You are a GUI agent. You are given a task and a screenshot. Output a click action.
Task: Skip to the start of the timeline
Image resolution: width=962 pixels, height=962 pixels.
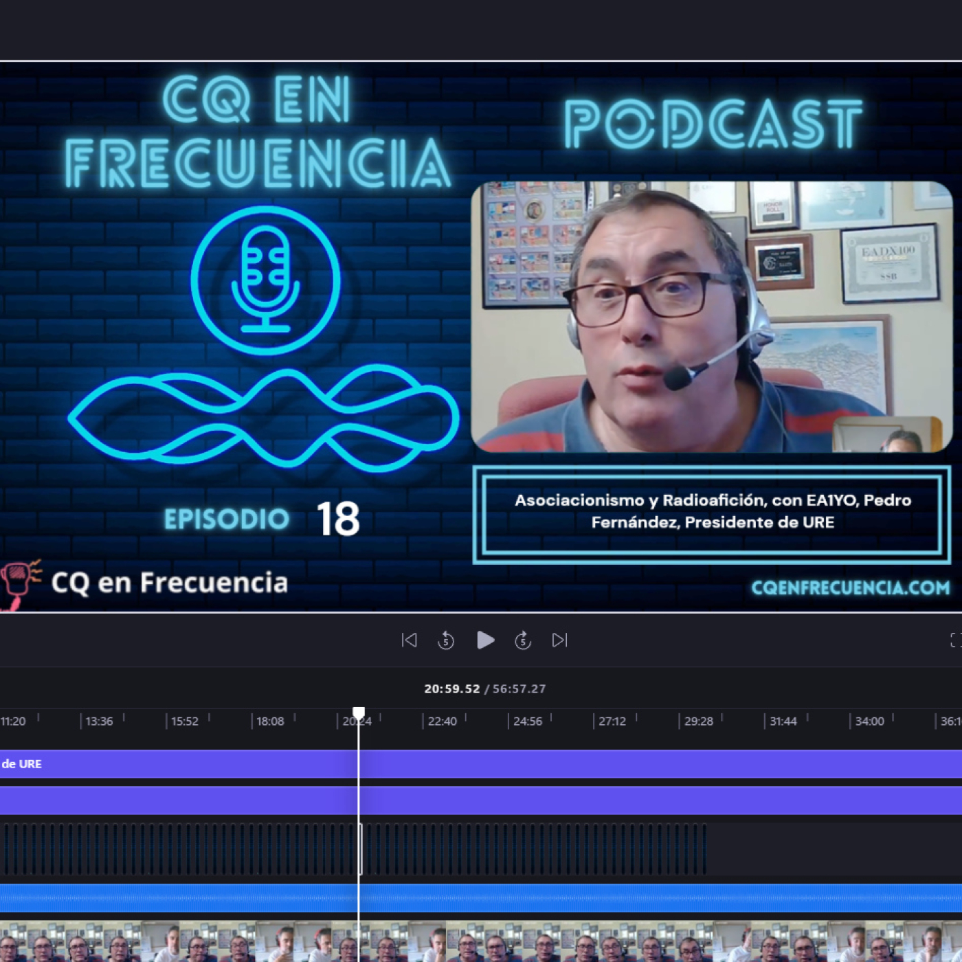point(410,640)
